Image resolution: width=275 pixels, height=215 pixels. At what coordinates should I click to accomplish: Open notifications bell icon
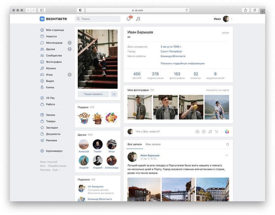point(129,19)
